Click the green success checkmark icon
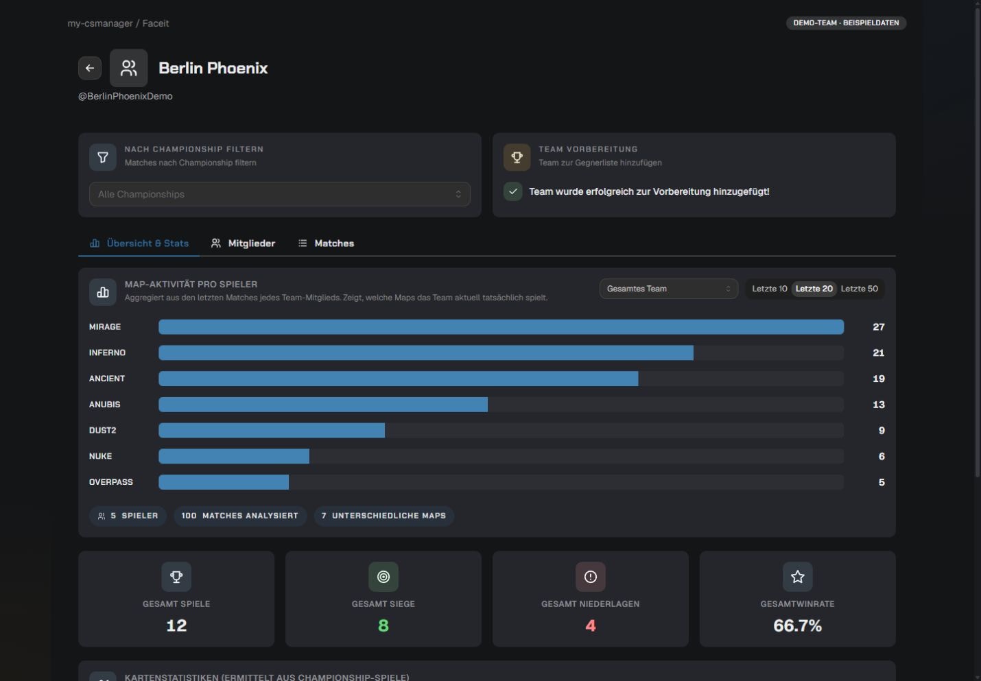The height and width of the screenshot is (681, 981). point(513,191)
